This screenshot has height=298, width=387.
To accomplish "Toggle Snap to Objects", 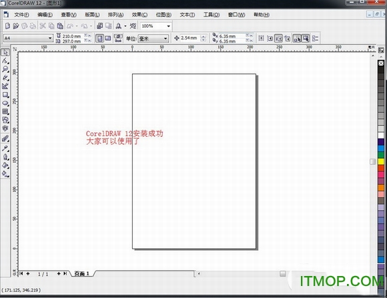I will pos(279,38).
